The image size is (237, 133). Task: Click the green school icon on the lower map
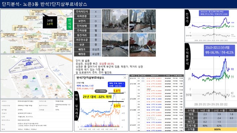click(x=34, y=78)
